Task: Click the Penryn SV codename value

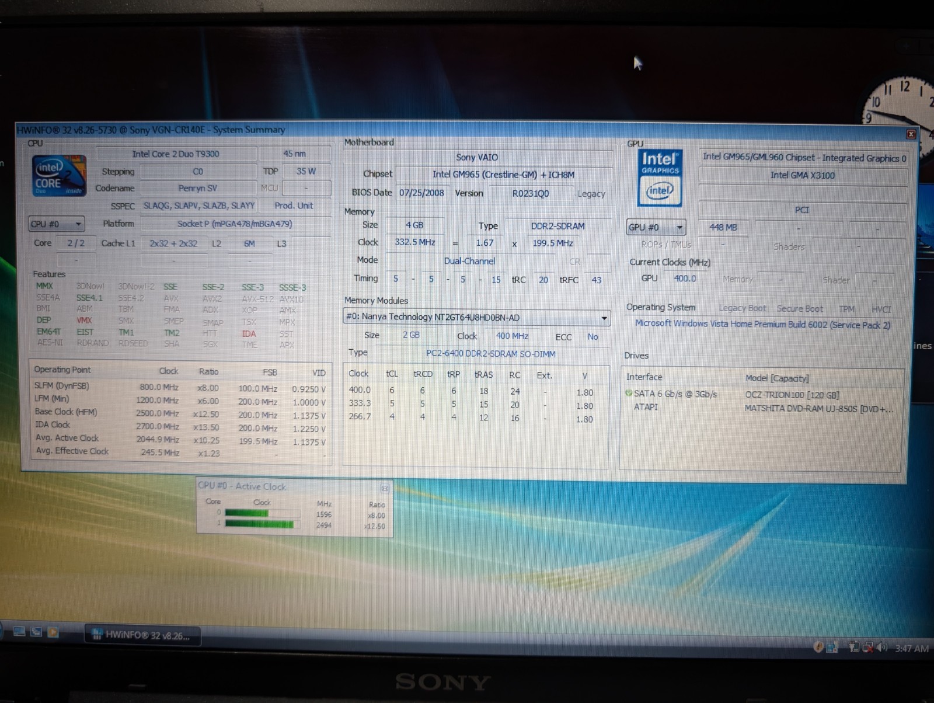Action: [x=197, y=188]
